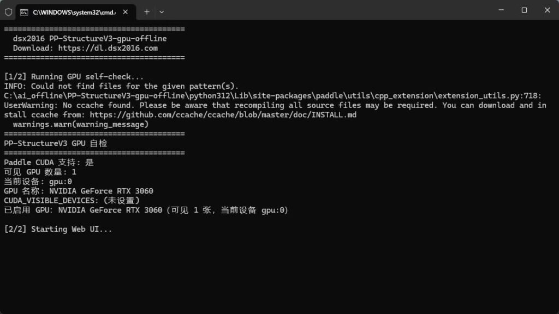
Task: Close the cmd.exe tab
Action: point(127,11)
